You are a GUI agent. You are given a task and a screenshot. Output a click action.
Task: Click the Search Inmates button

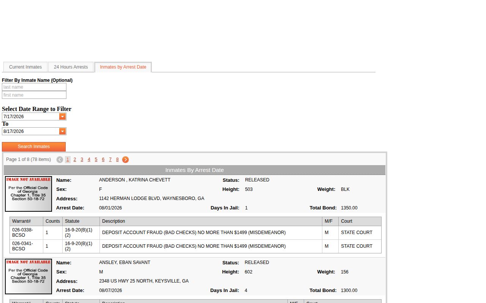pos(34,147)
